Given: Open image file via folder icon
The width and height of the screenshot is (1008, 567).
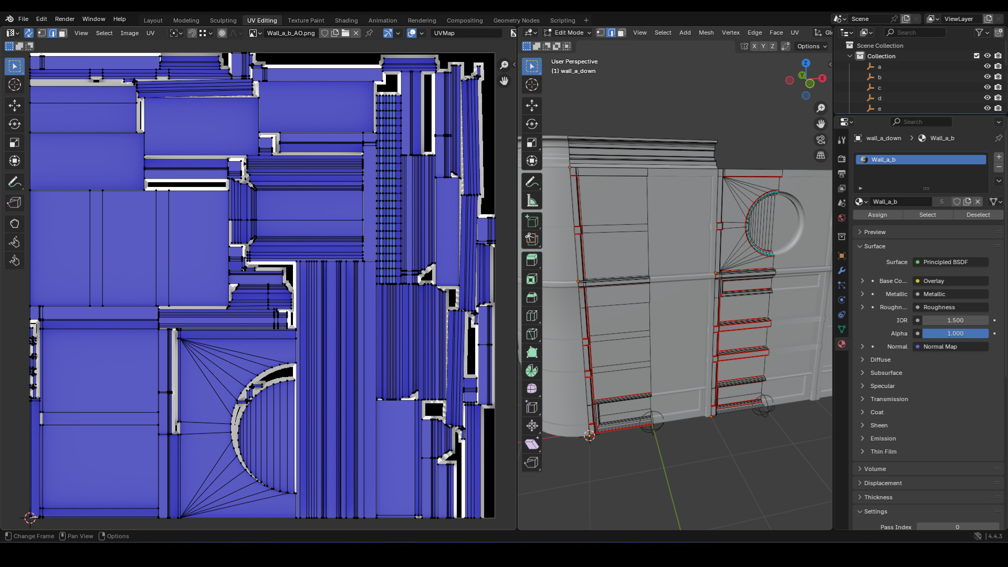Looking at the screenshot, I should tap(345, 33).
